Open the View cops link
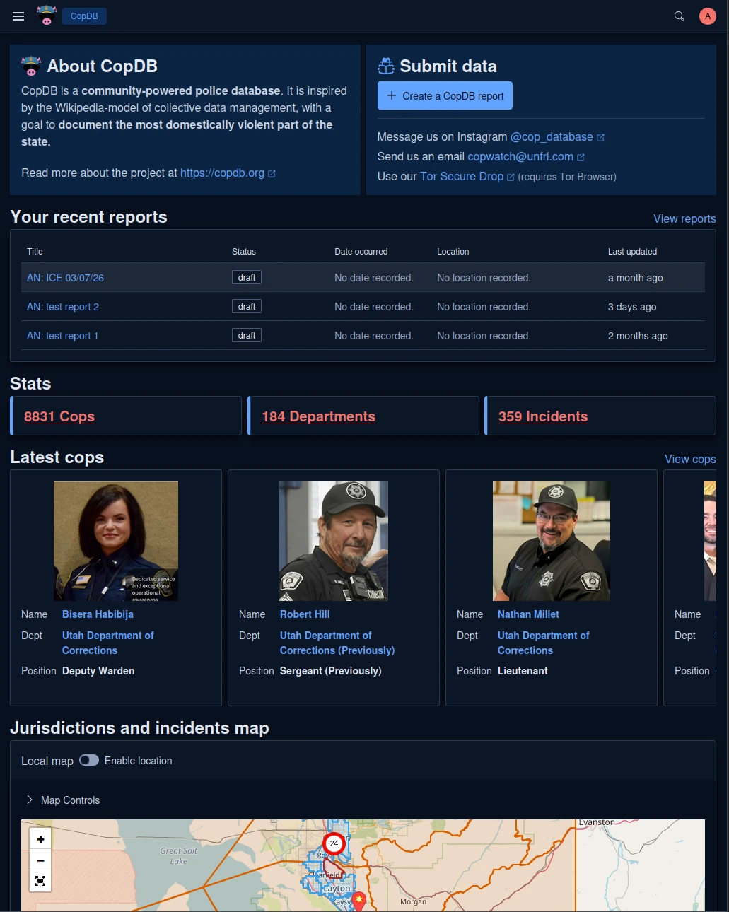Screen dimensions: 729x912 [x=689, y=460]
